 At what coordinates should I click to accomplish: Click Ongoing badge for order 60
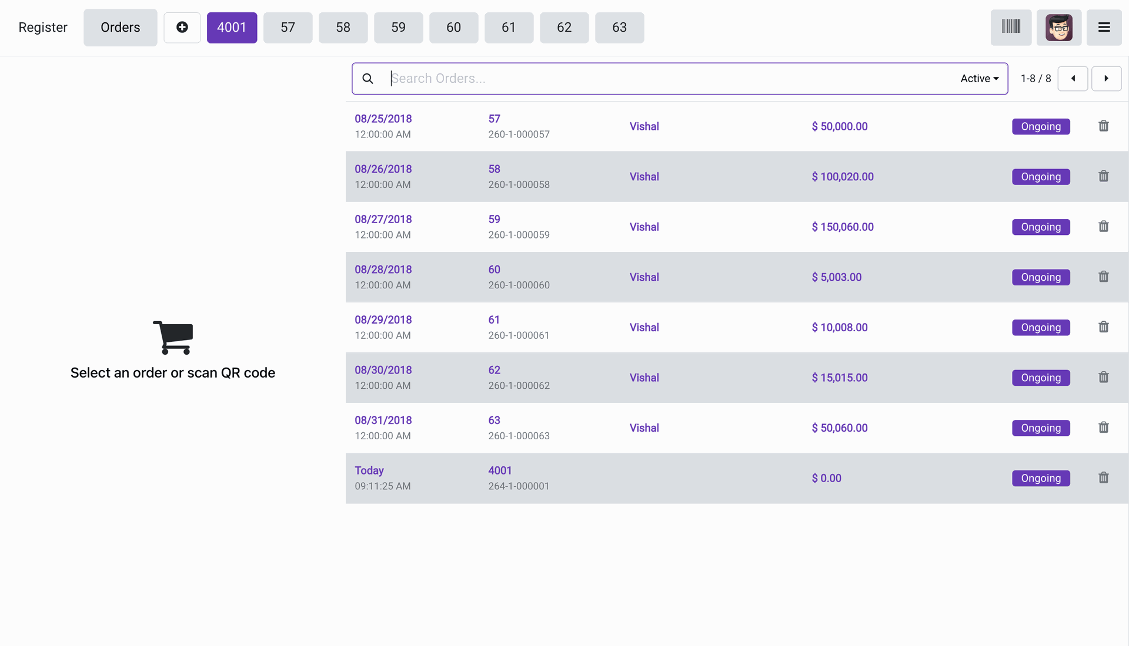(1041, 277)
